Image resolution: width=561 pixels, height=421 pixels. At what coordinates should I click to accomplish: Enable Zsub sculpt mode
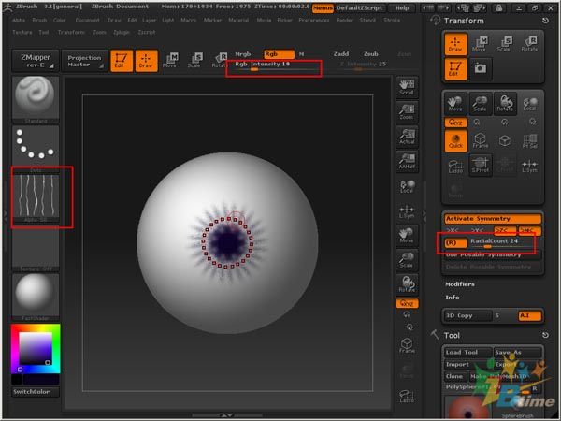[x=370, y=54]
